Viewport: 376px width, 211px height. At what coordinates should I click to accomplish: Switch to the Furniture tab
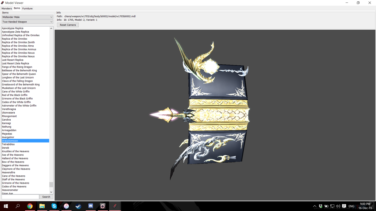click(27, 8)
